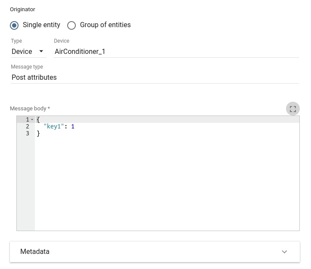Click the Metadata panel title
The image size is (311, 269).
click(x=35, y=251)
